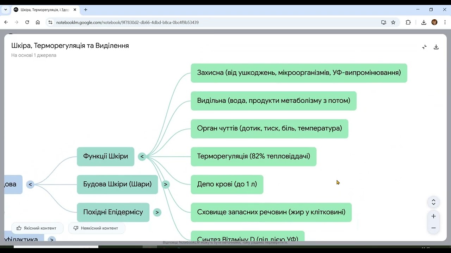This screenshot has width=451, height=253.
Task: Open the Терморегуляція (82% тепловіддачі) node
Action: coord(253,156)
